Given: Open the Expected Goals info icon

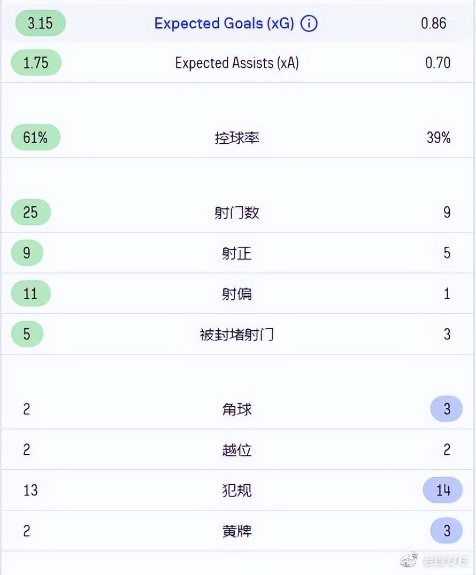Looking at the screenshot, I should pos(309,24).
